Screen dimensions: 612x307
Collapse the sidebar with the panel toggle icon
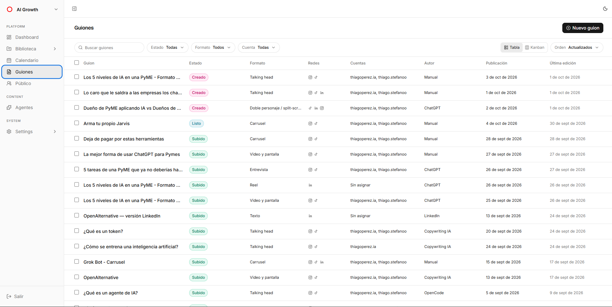pyautogui.click(x=74, y=9)
